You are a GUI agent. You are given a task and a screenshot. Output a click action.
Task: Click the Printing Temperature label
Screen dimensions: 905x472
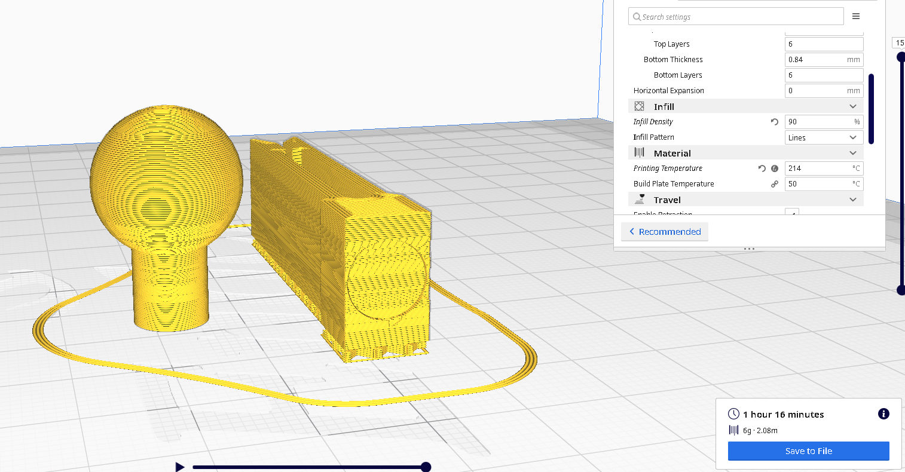click(668, 168)
